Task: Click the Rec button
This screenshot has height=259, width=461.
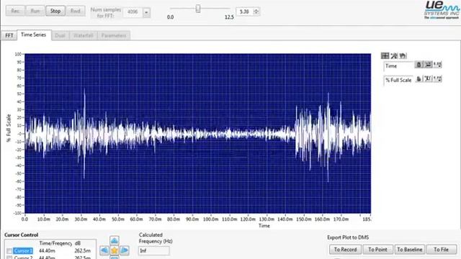Action: click(x=15, y=11)
